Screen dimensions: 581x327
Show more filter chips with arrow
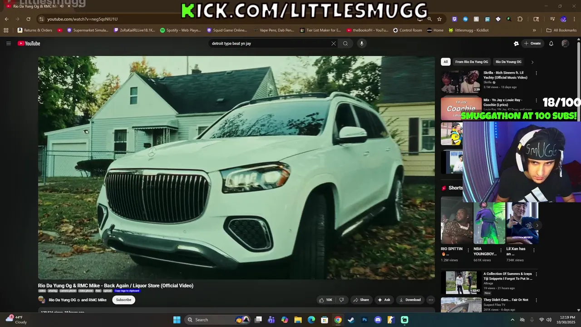[532, 62]
